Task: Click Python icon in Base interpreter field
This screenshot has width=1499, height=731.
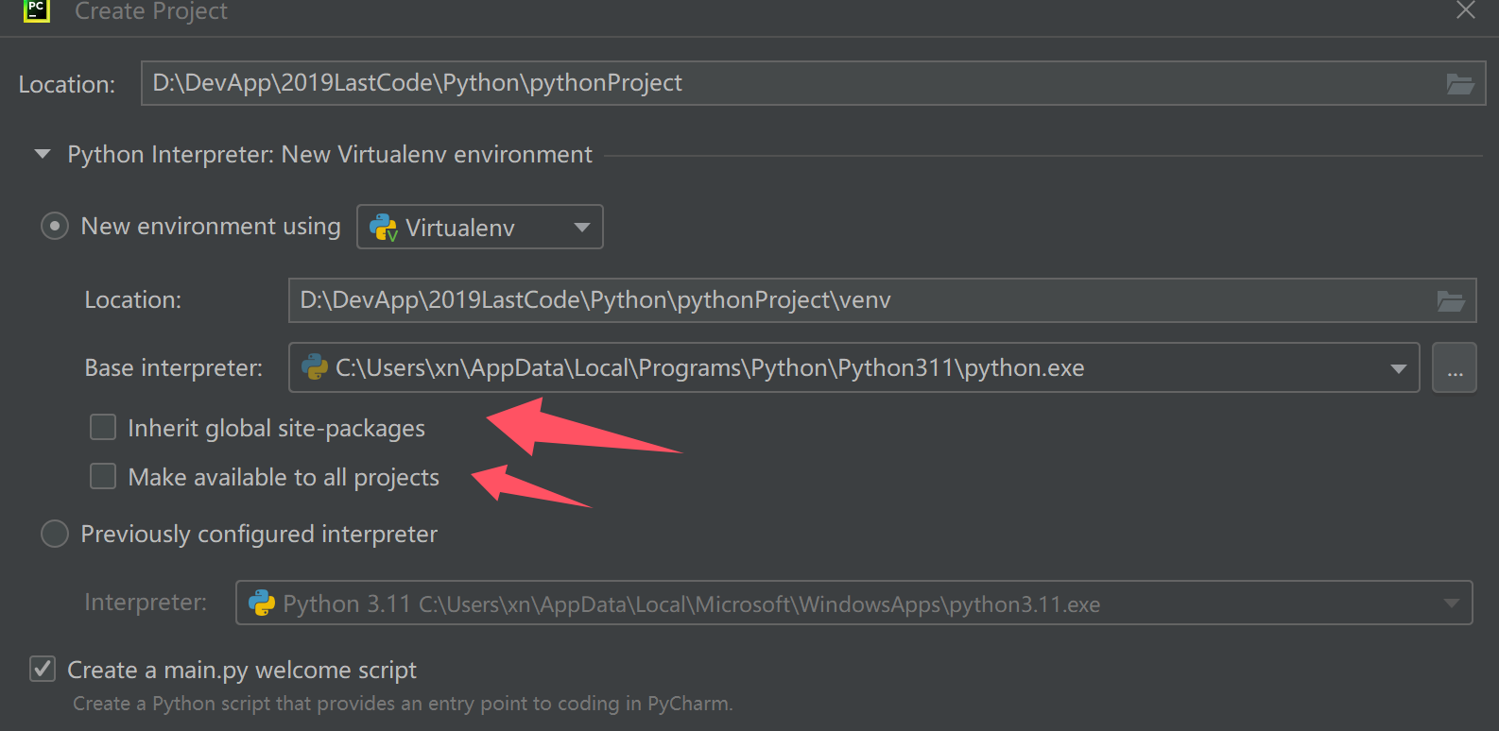Action: coord(315,367)
